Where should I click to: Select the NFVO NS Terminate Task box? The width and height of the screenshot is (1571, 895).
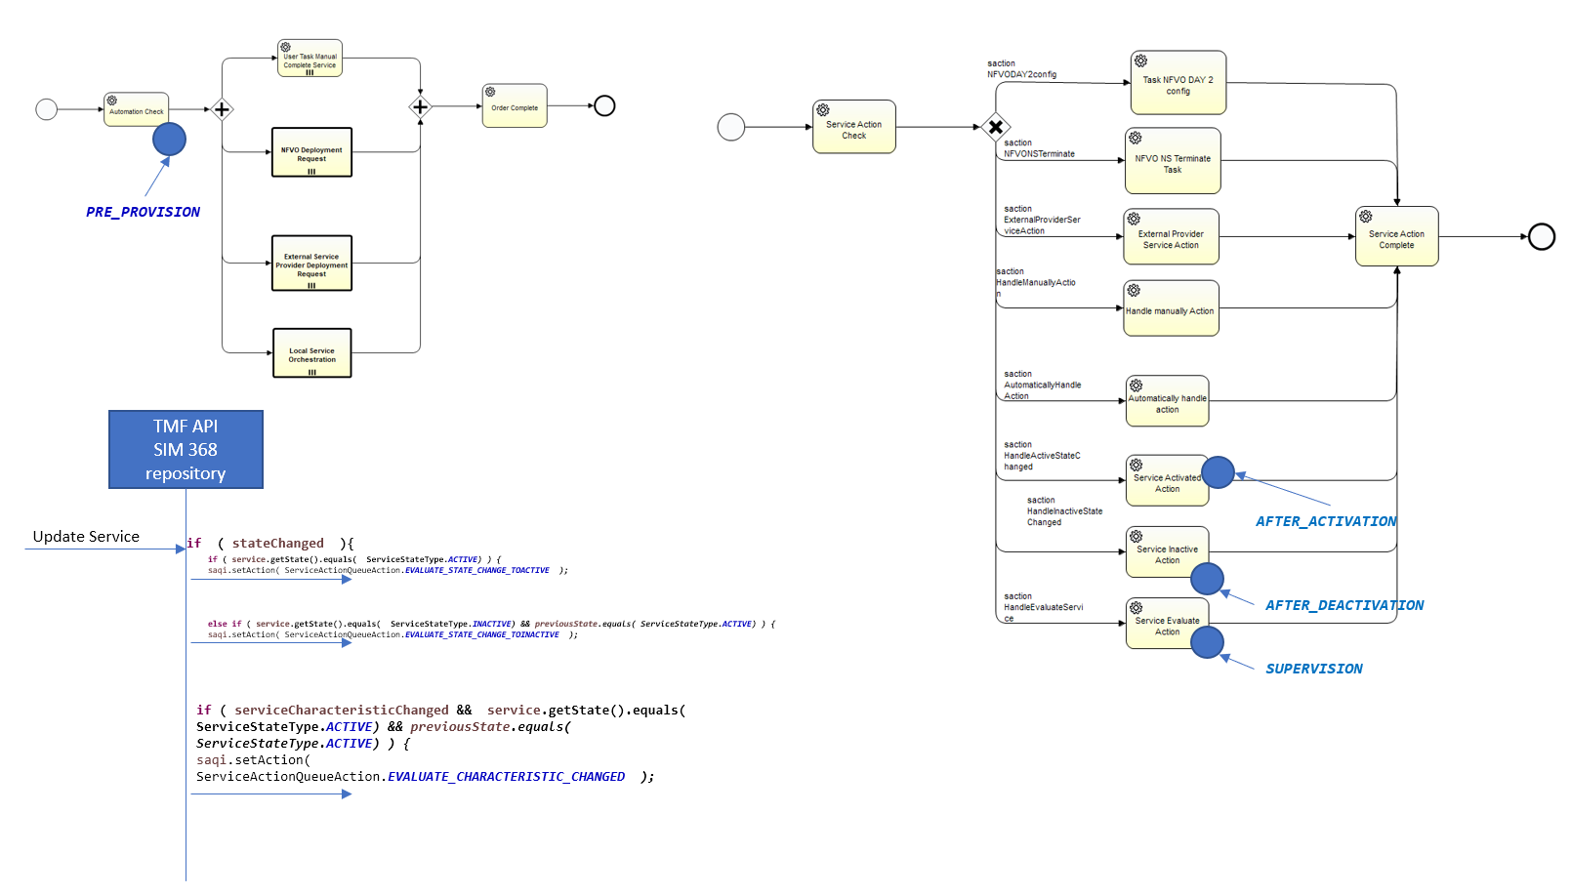[1173, 161]
